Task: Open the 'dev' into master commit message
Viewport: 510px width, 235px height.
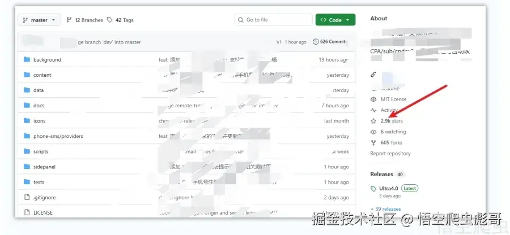Action: [x=109, y=42]
